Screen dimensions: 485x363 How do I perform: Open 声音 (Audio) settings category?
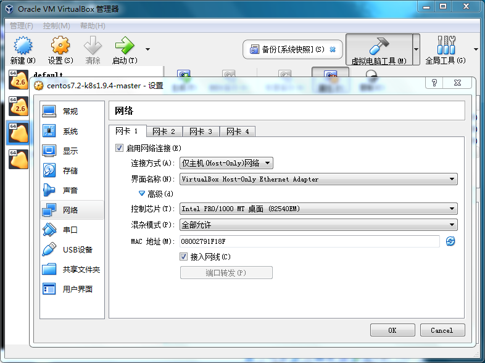[x=72, y=190]
